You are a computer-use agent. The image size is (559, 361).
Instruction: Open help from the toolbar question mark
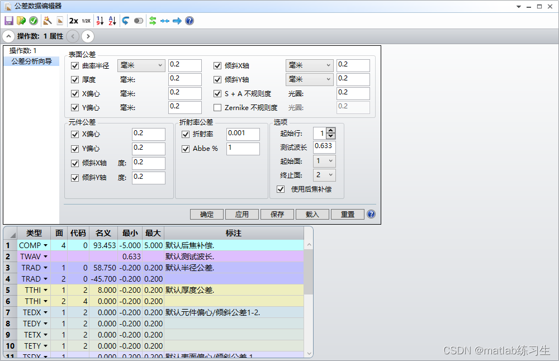tap(190, 21)
